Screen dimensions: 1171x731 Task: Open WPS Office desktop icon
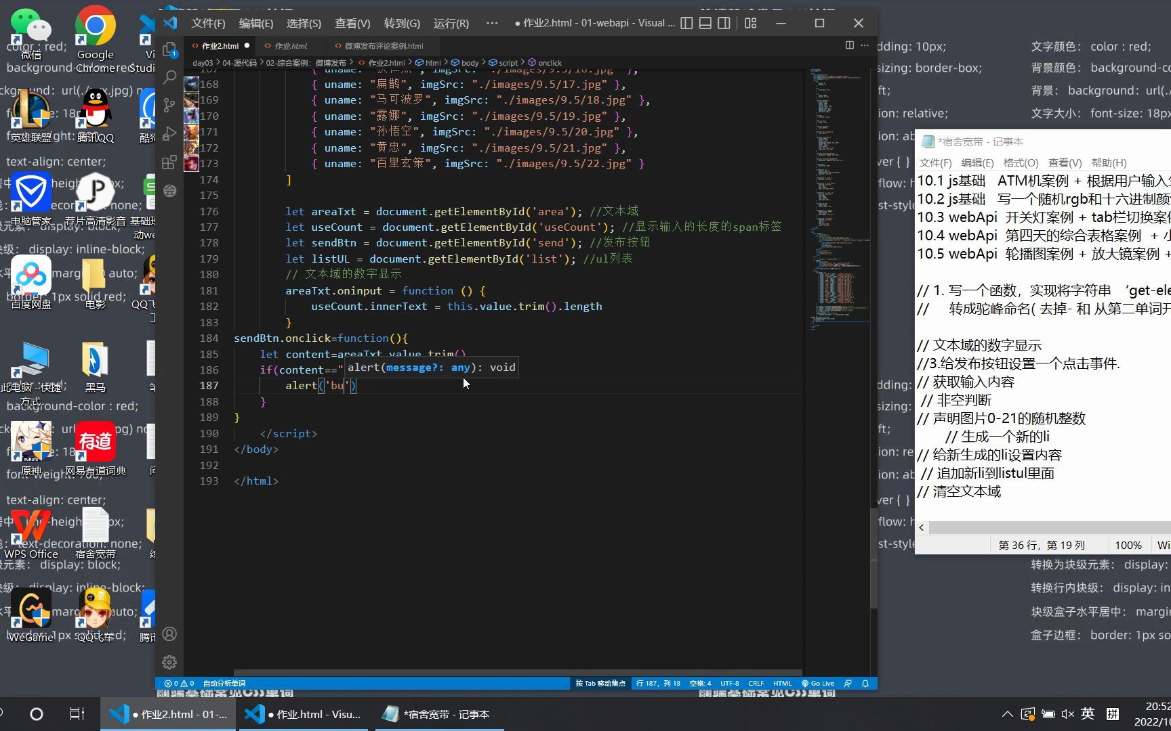pos(31,533)
